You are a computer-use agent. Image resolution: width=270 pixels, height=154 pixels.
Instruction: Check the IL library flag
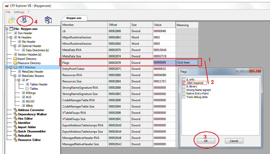184,86
